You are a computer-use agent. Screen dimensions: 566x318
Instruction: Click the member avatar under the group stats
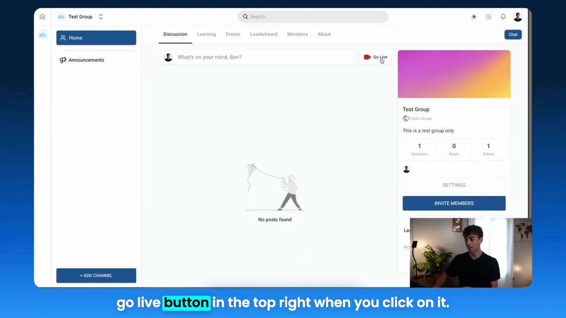click(x=406, y=169)
